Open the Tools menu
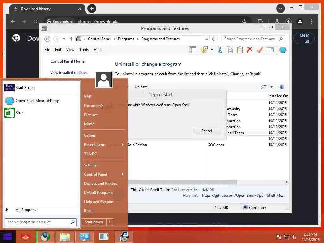The image size is (324, 243). [x=84, y=50]
